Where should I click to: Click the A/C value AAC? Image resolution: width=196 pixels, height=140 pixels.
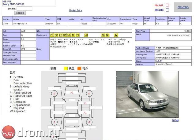click(23, 31)
